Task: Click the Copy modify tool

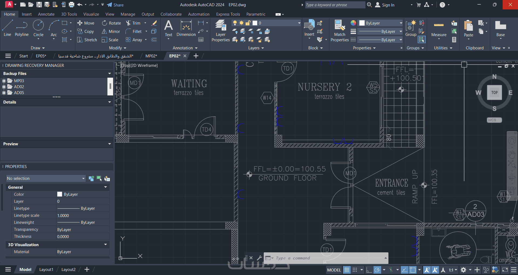Action: (x=85, y=32)
